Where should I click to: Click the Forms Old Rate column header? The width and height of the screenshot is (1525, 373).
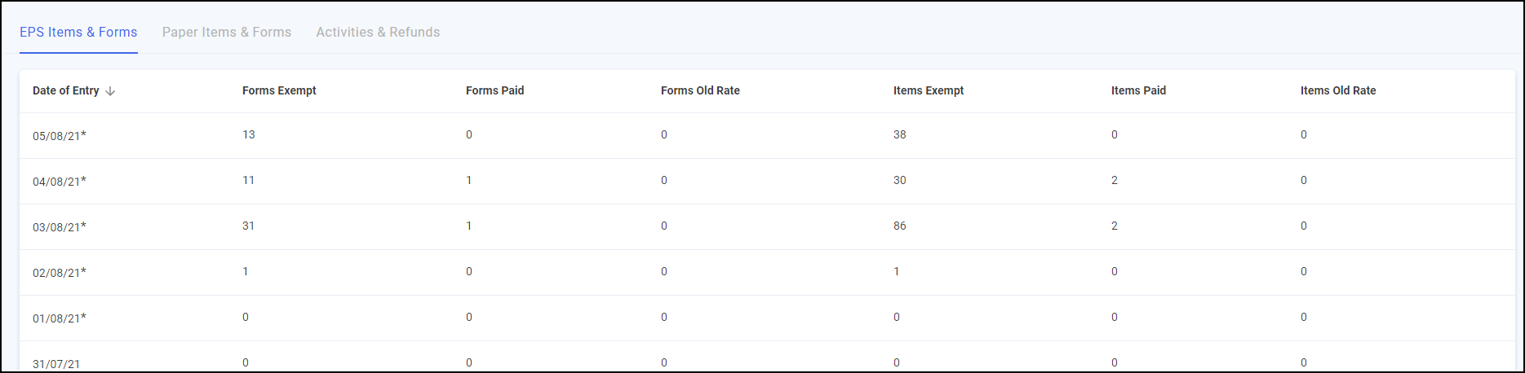pos(700,91)
